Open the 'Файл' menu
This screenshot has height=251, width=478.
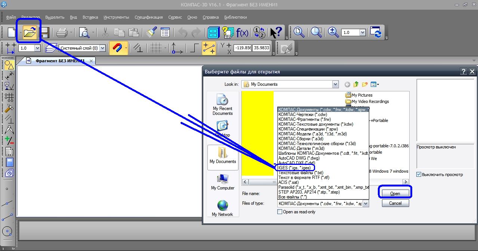pyautogui.click(x=11, y=17)
